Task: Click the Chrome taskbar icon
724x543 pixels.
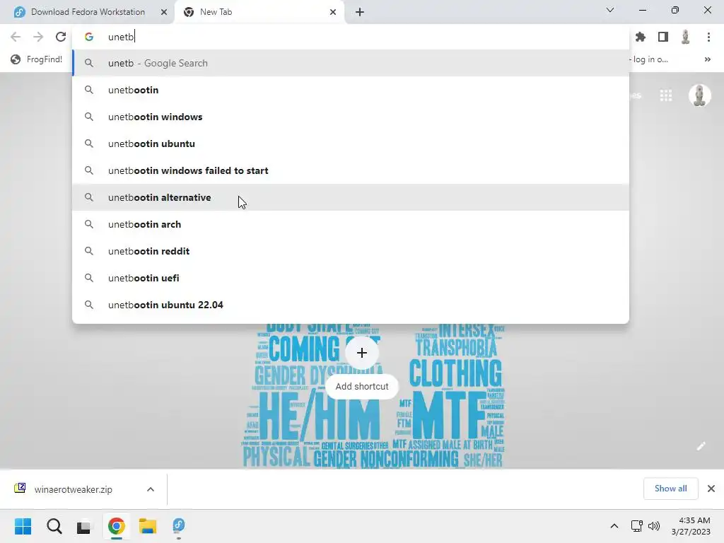Action: 117,526
